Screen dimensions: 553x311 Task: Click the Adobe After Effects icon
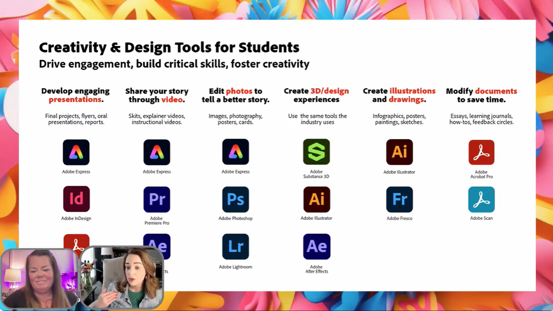coord(317,246)
